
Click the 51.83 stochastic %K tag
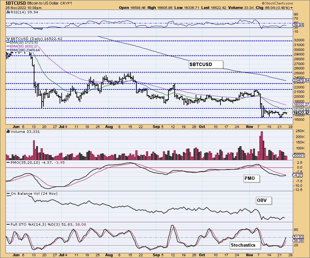(x=298, y=237)
